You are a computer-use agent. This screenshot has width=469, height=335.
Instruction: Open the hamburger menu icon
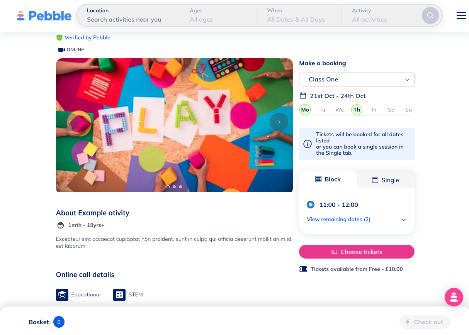click(461, 15)
